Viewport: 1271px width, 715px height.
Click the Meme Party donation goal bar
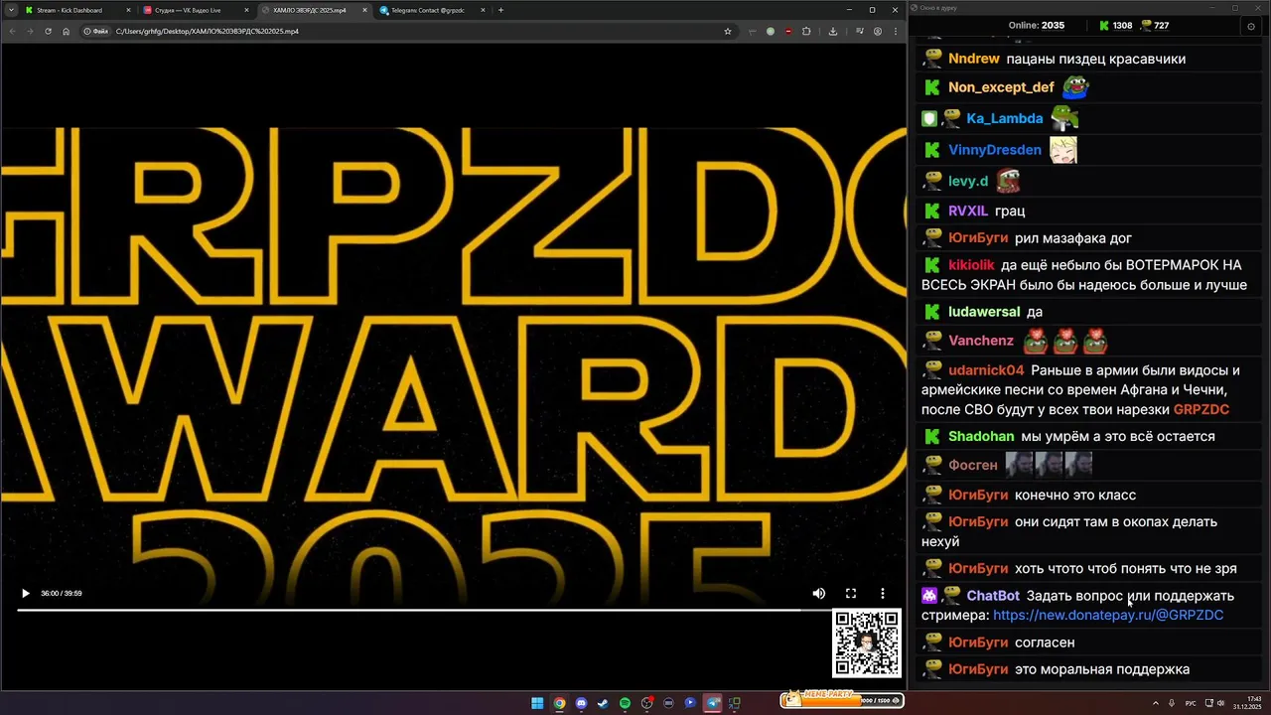pyautogui.click(x=842, y=700)
